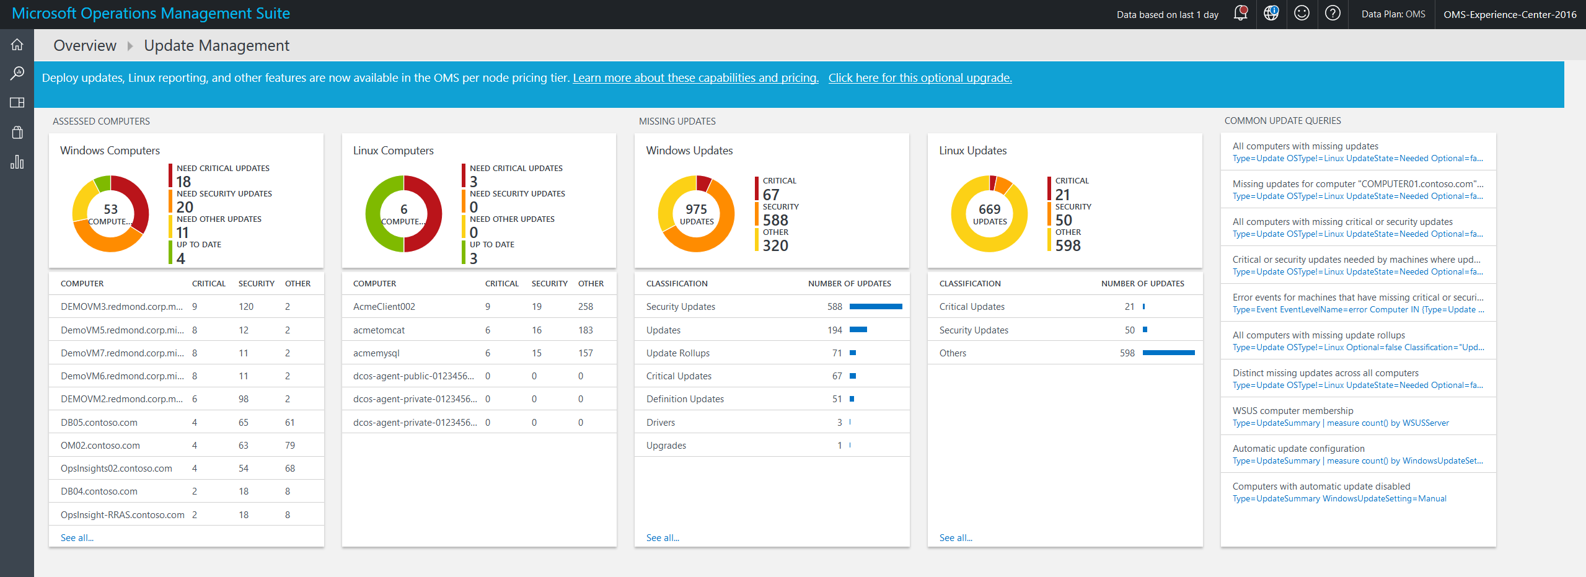
Task: Open dcos-agent-public-0123456 computer row
Action: pyautogui.click(x=479, y=376)
